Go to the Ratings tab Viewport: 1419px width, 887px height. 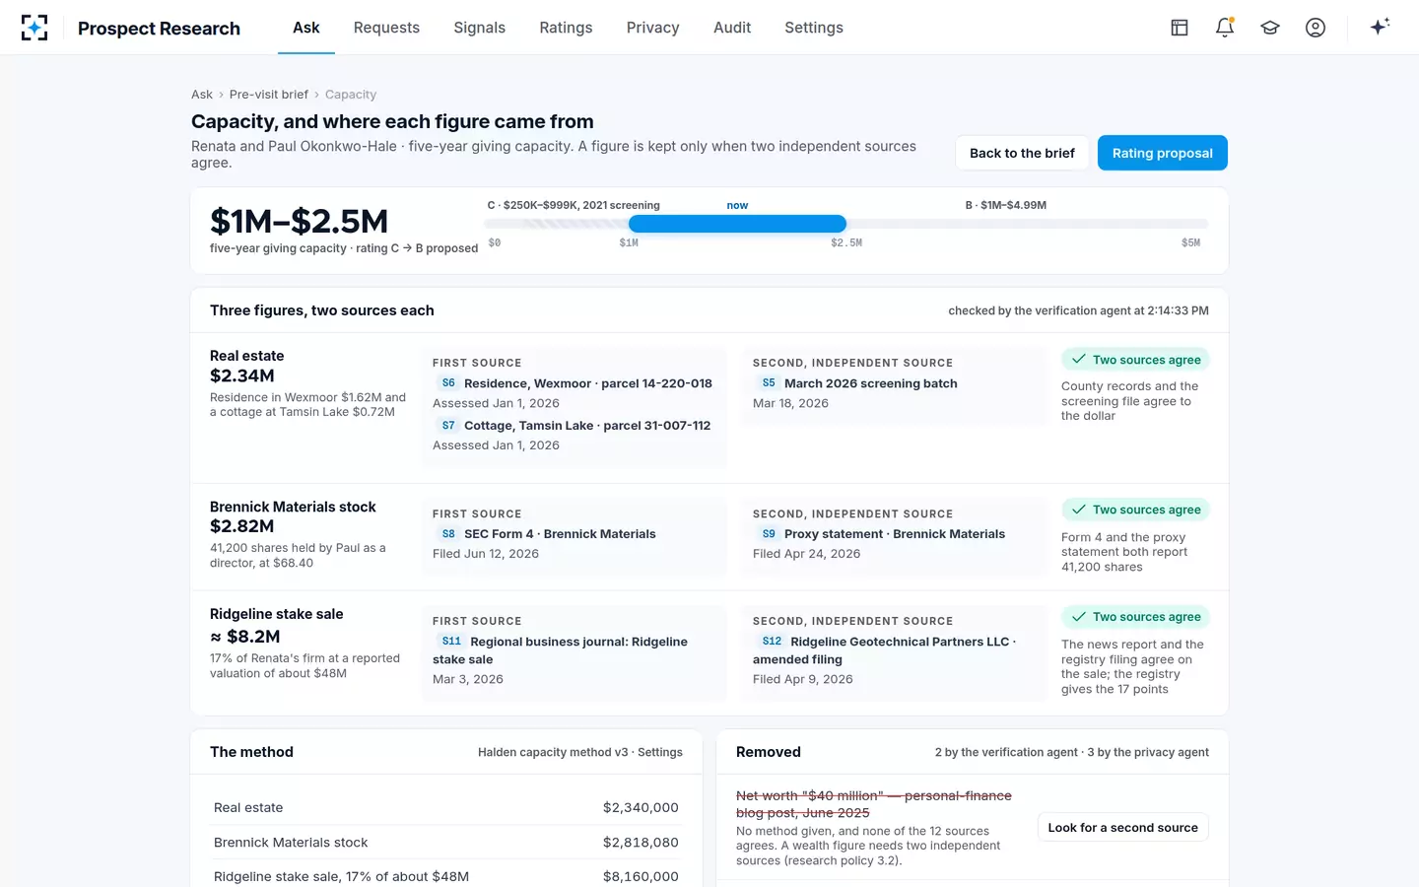tap(566, 28)
